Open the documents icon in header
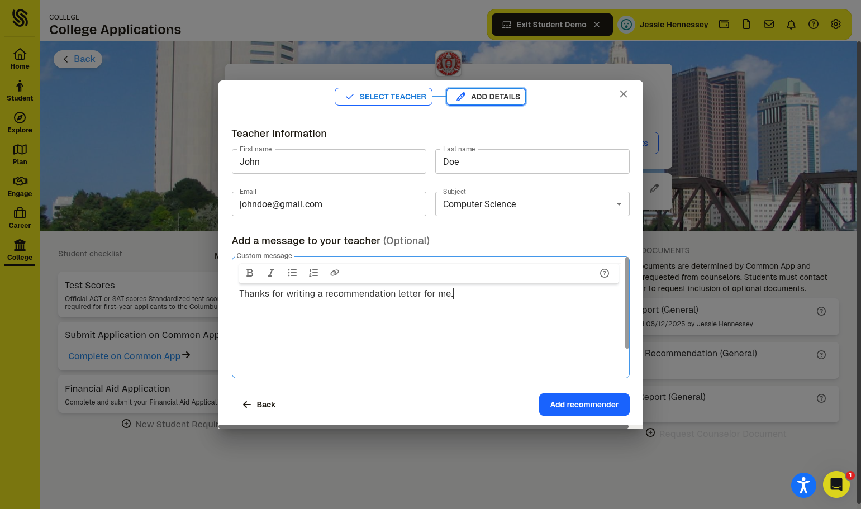The height and width of the screenshot is (509, 861). point(746,24)
